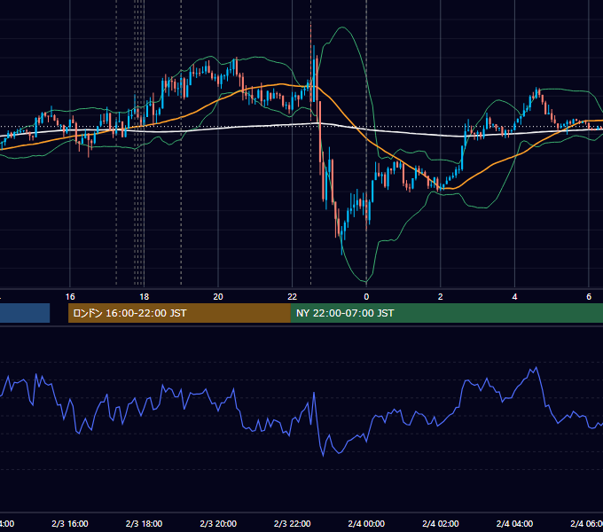
Task: Click the 18 hour label on upper axis
Action: click(145, 297)
